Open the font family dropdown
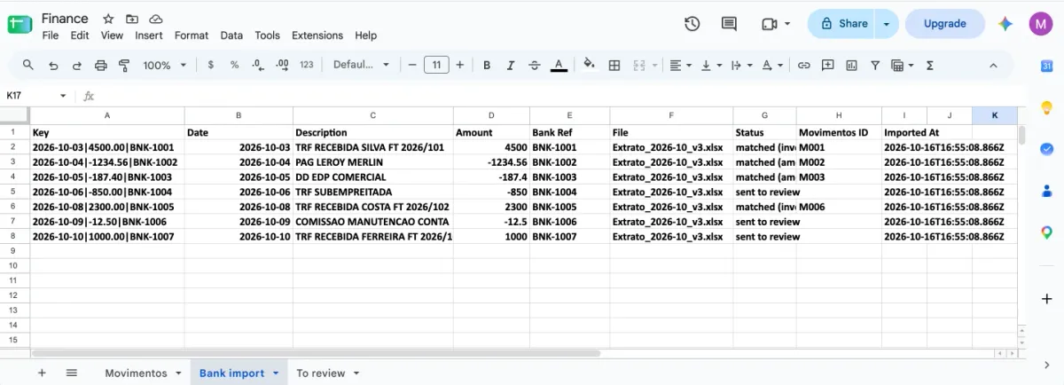 [361, 65]
